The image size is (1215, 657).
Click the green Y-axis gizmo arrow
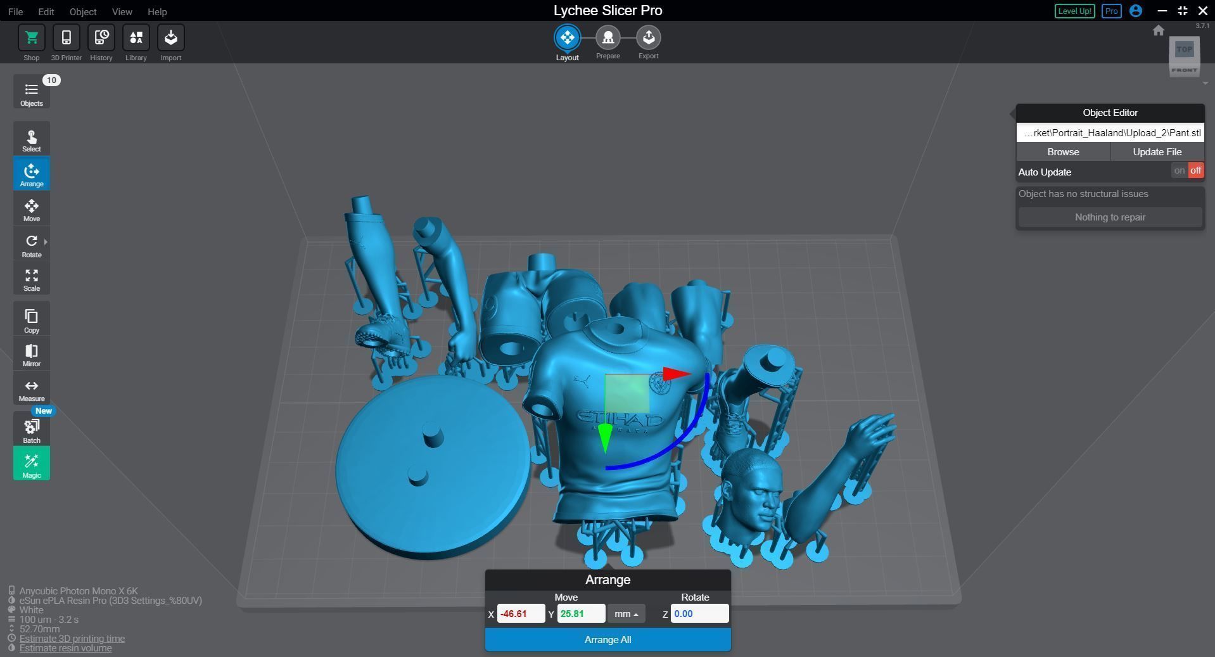point(605,438)
